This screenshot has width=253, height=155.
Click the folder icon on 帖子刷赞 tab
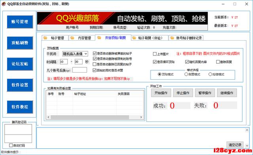click(x=134, y=38)
